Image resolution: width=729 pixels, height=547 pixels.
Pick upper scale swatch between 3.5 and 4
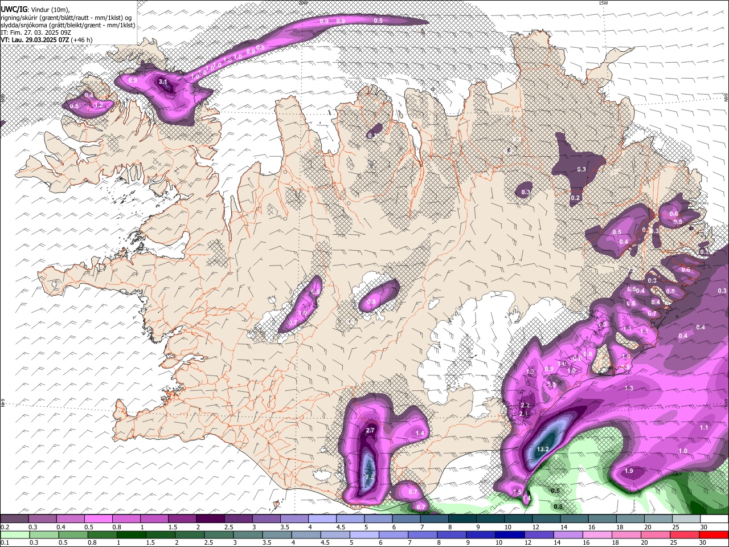point(294,519)
